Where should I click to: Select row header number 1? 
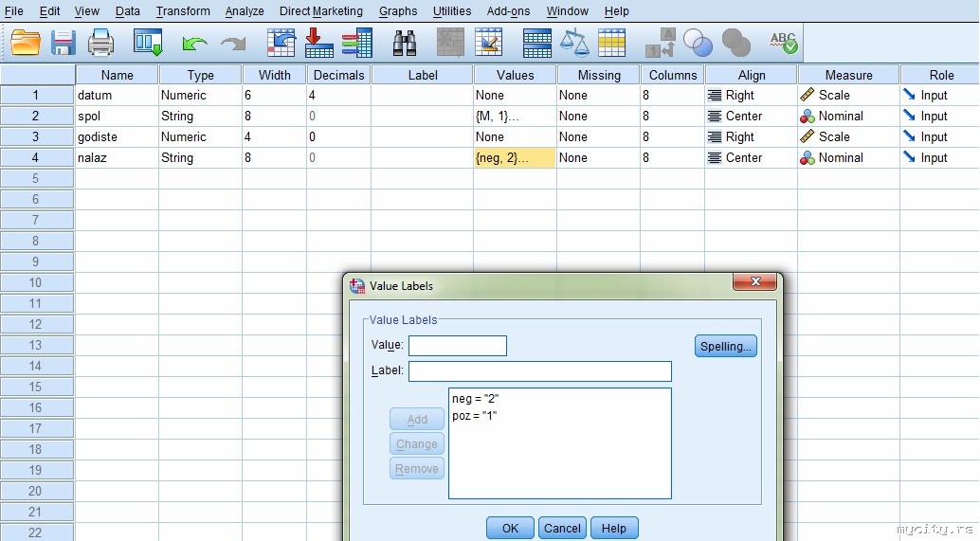click(36, 95)
